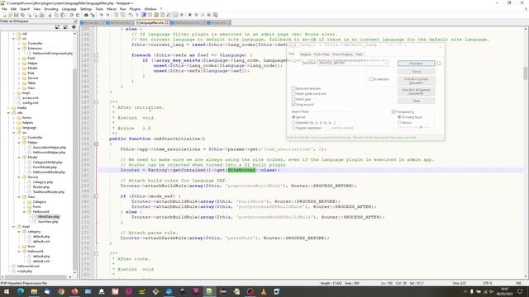Screen dimensions: 529x297
Task: Collapse code fold at onAfterInitialise function
Action: pyautogui.click(x=96, y=144)
